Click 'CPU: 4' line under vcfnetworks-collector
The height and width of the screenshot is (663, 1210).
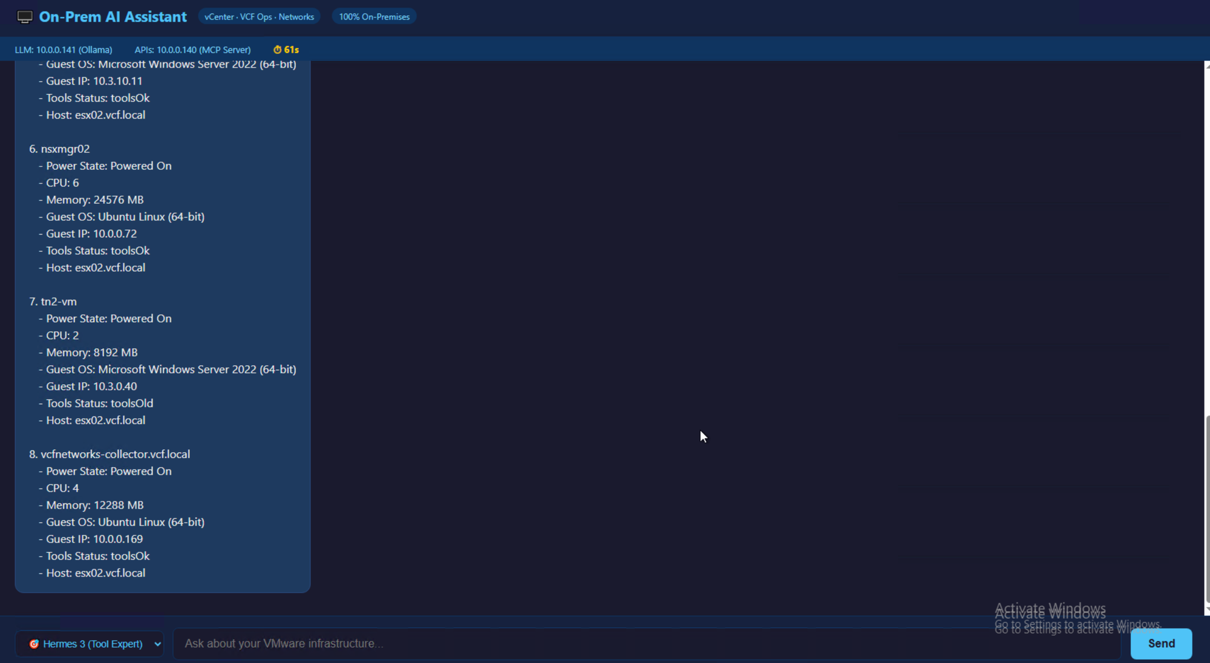(x=59, y=488)
